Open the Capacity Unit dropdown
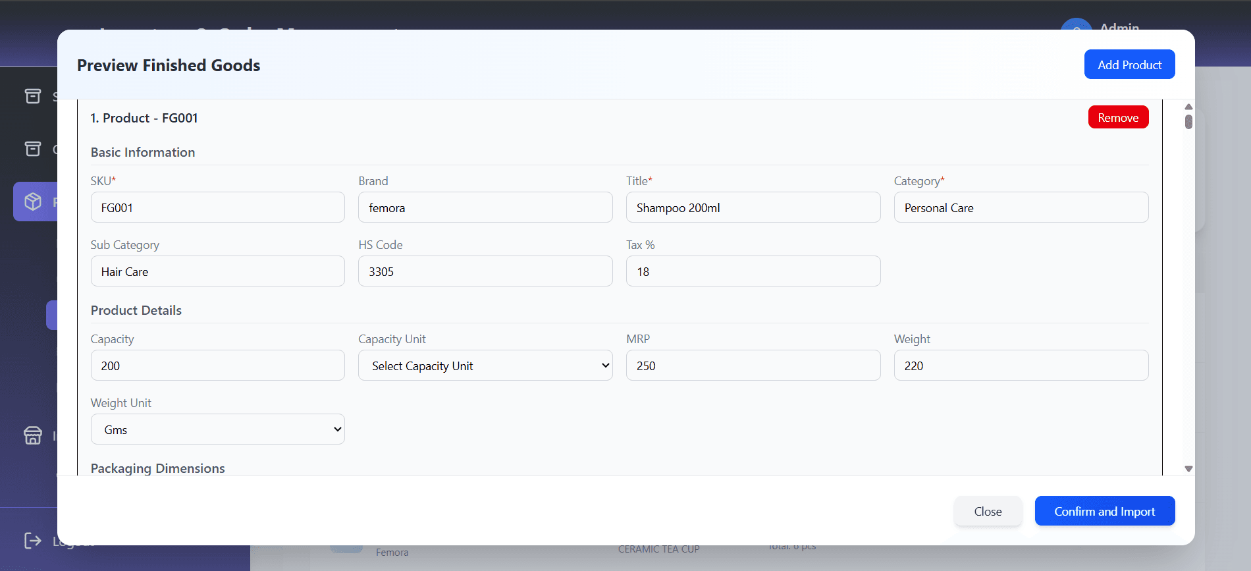This screenshot has height=571, width=1251. tap(485, 366)
